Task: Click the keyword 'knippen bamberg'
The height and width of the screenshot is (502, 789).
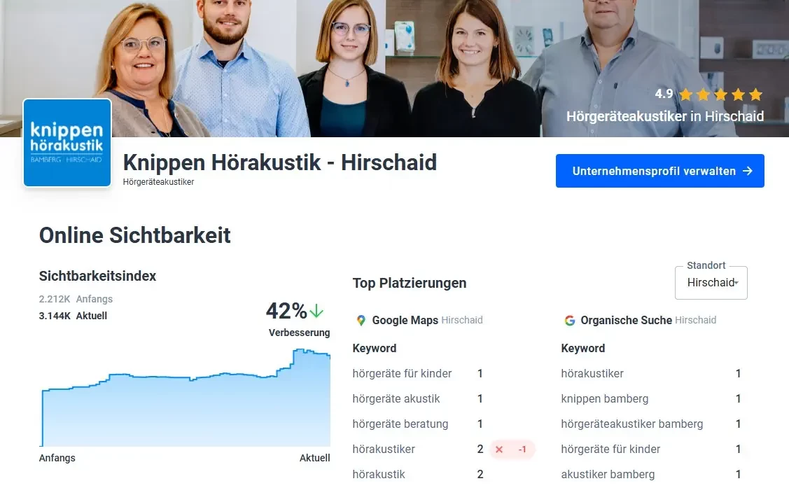Action: pos(604,399)
